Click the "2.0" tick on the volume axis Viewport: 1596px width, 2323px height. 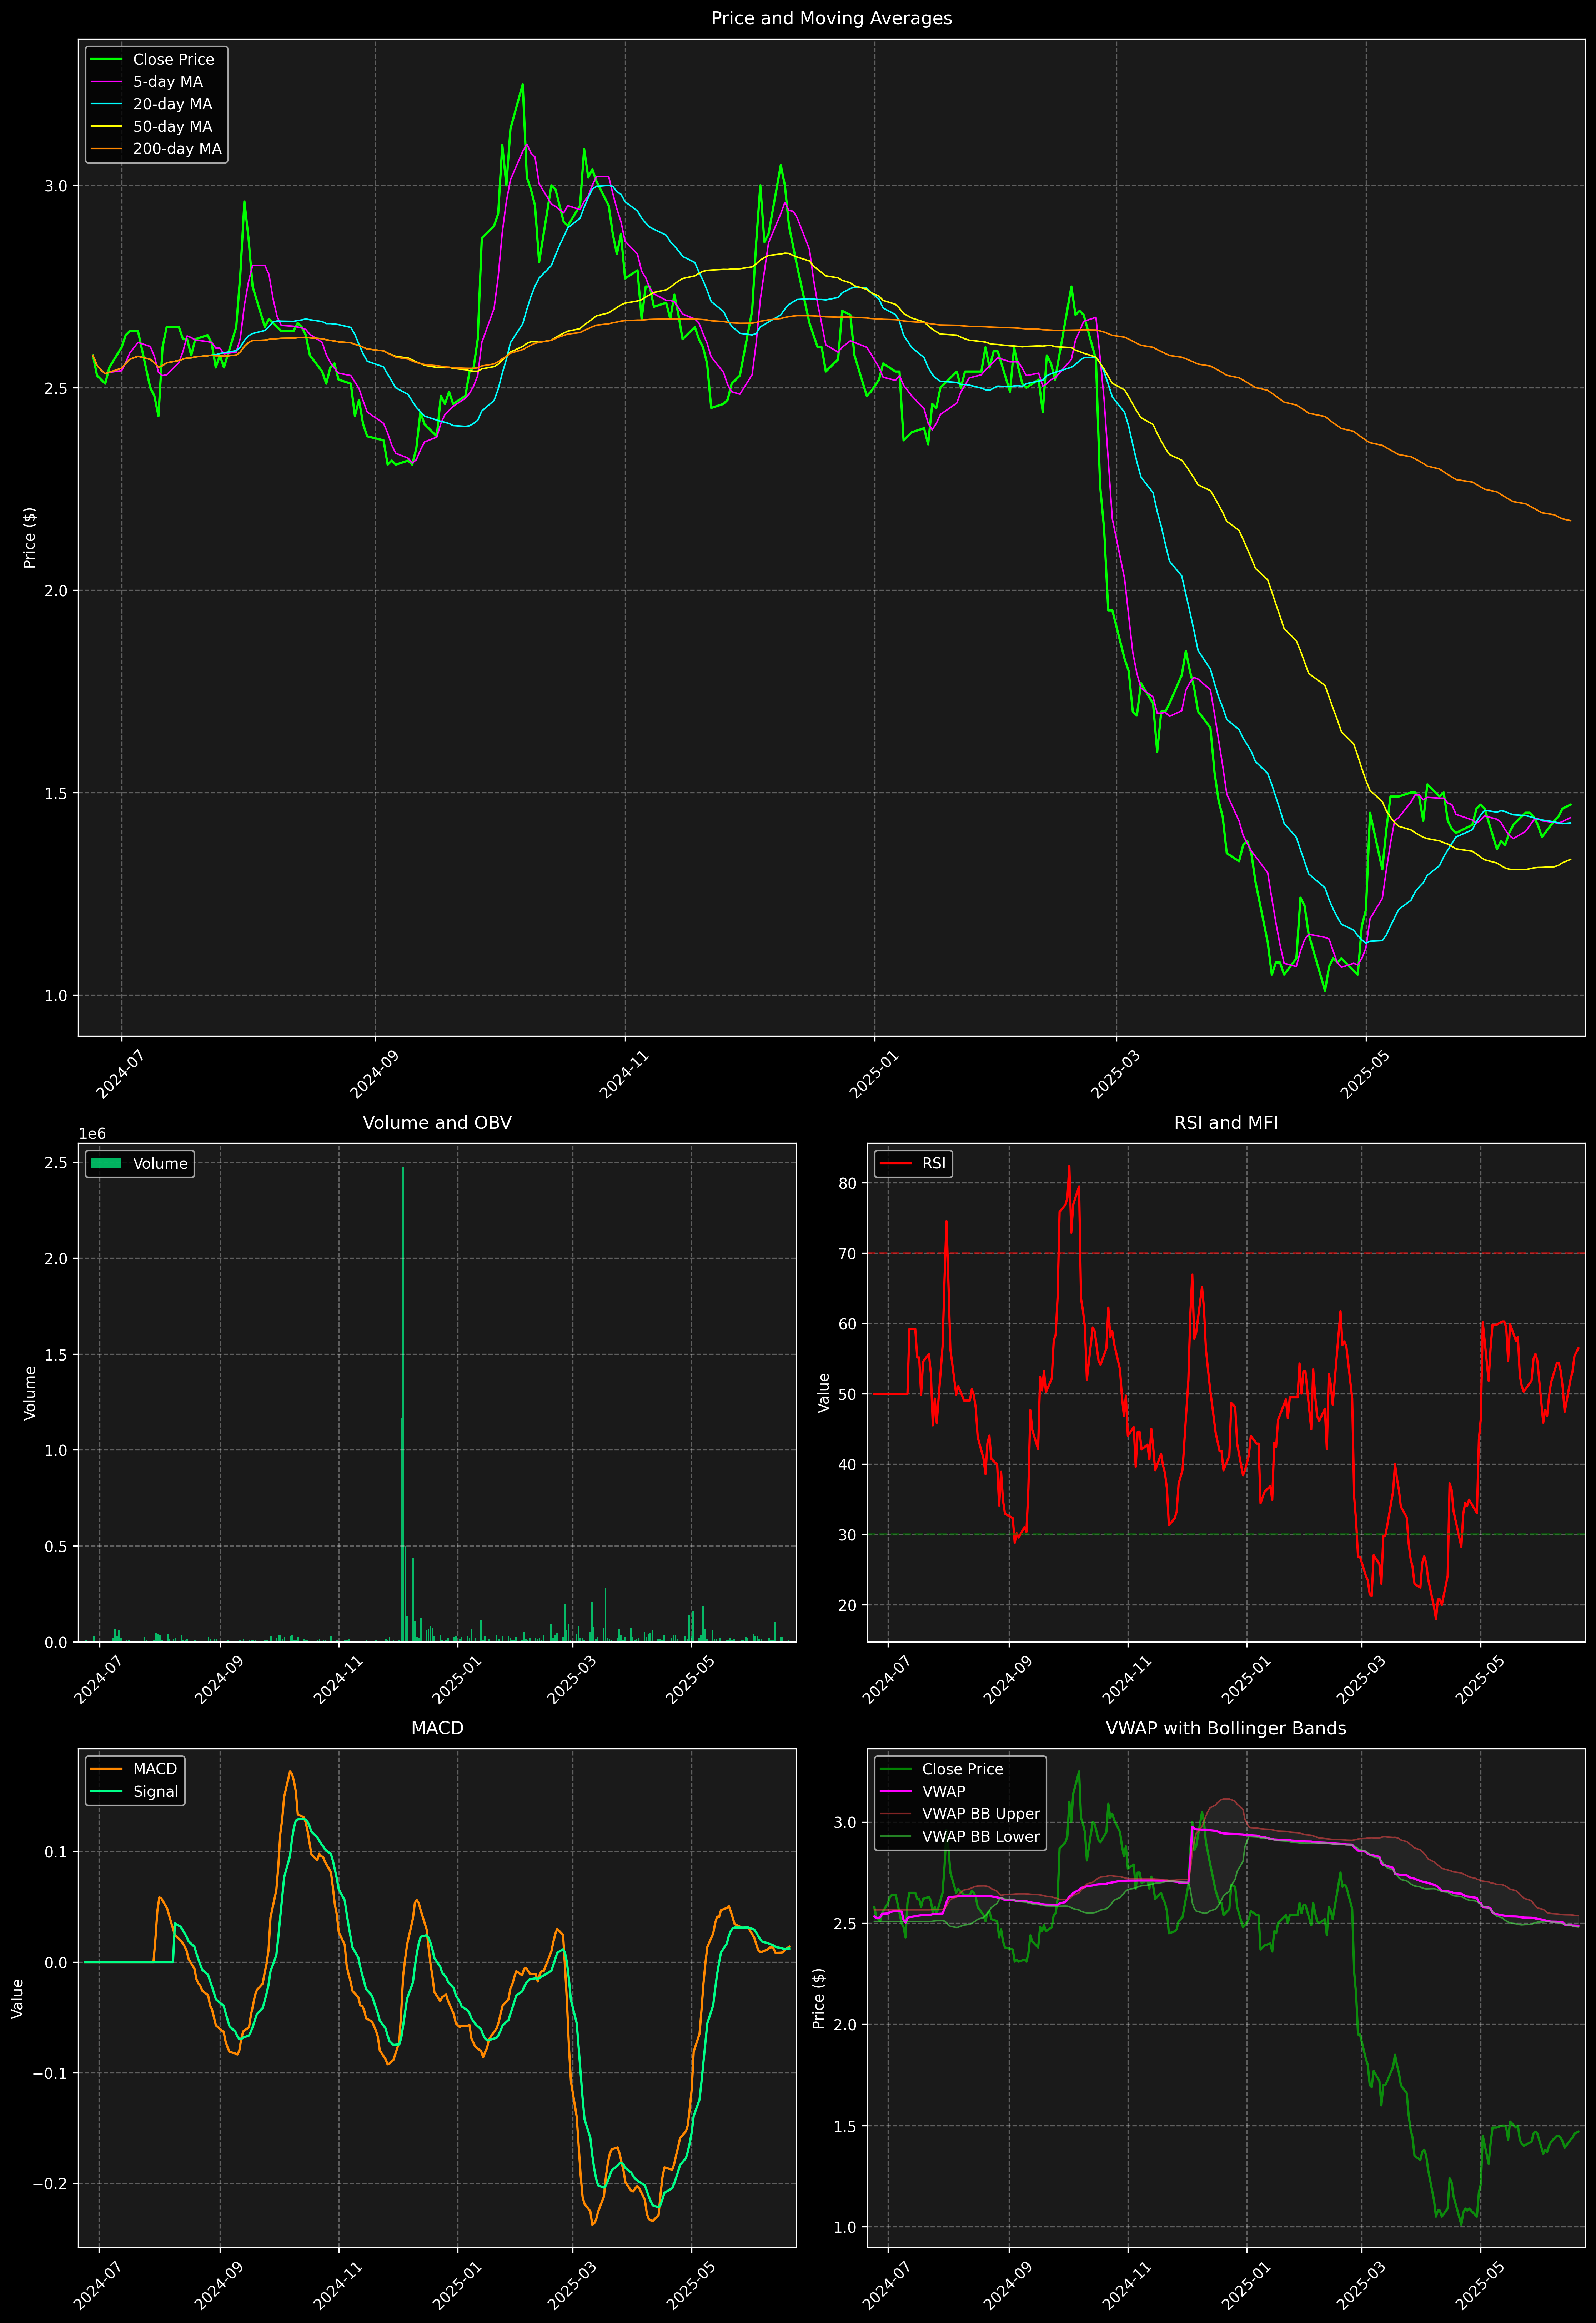click(x=56, y=1258)
